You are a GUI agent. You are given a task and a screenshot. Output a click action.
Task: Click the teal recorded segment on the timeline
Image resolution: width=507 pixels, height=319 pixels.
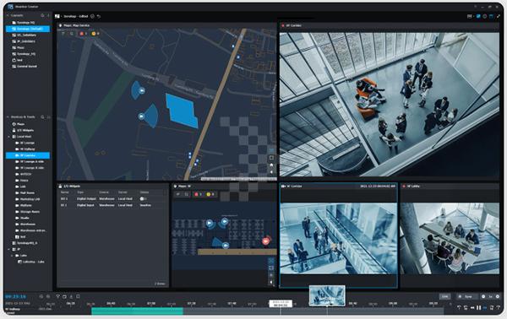[138, 311]
